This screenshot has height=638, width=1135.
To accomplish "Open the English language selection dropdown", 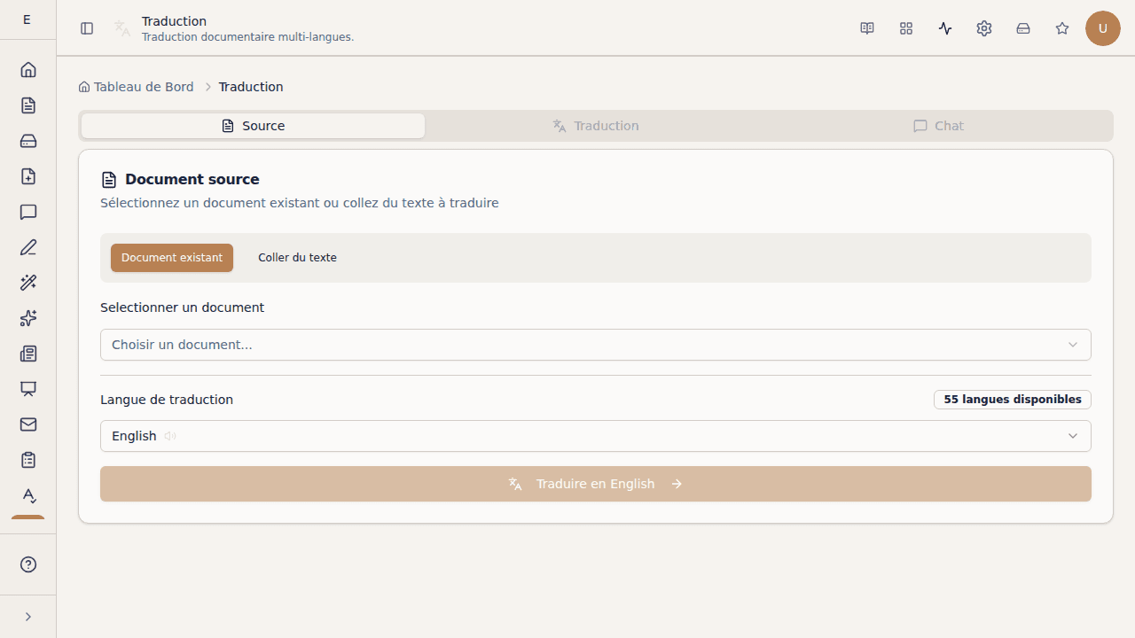I will [595, 435].
